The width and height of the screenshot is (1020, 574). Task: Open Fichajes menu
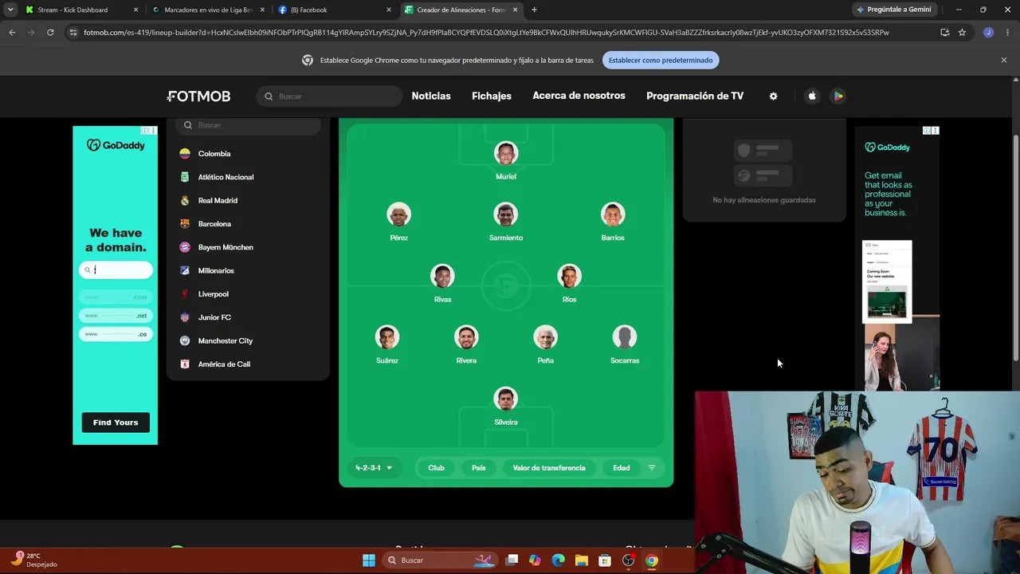492,96
